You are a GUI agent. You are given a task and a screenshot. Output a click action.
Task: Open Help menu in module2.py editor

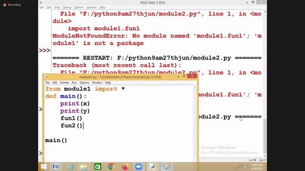click(108, 83)
